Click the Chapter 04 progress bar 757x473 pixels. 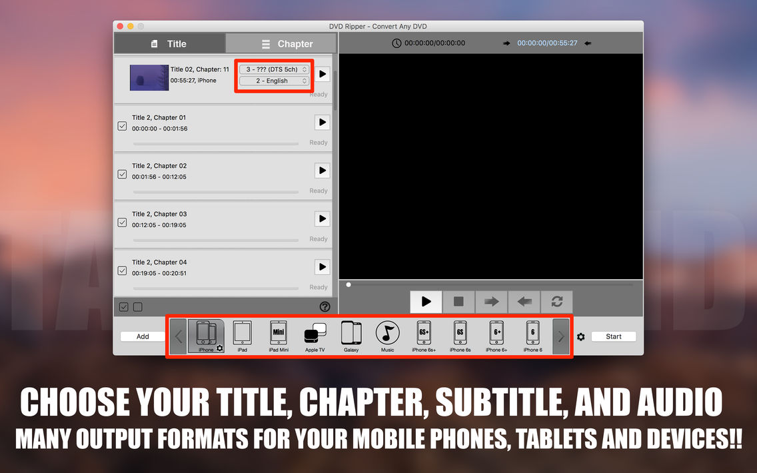coord(216,288)
